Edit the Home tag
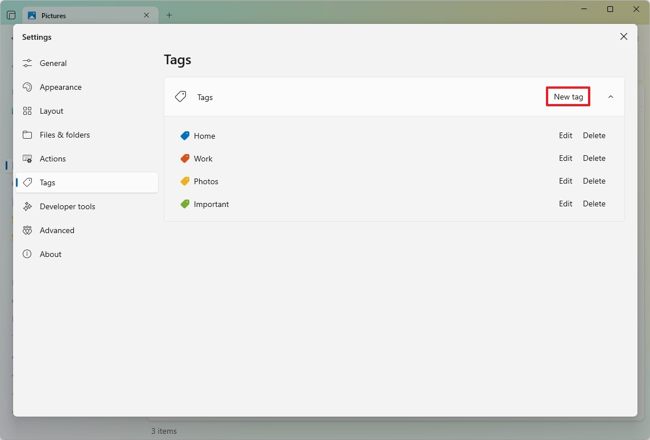This screenshot has width=650, height=440. pos(565,135)
